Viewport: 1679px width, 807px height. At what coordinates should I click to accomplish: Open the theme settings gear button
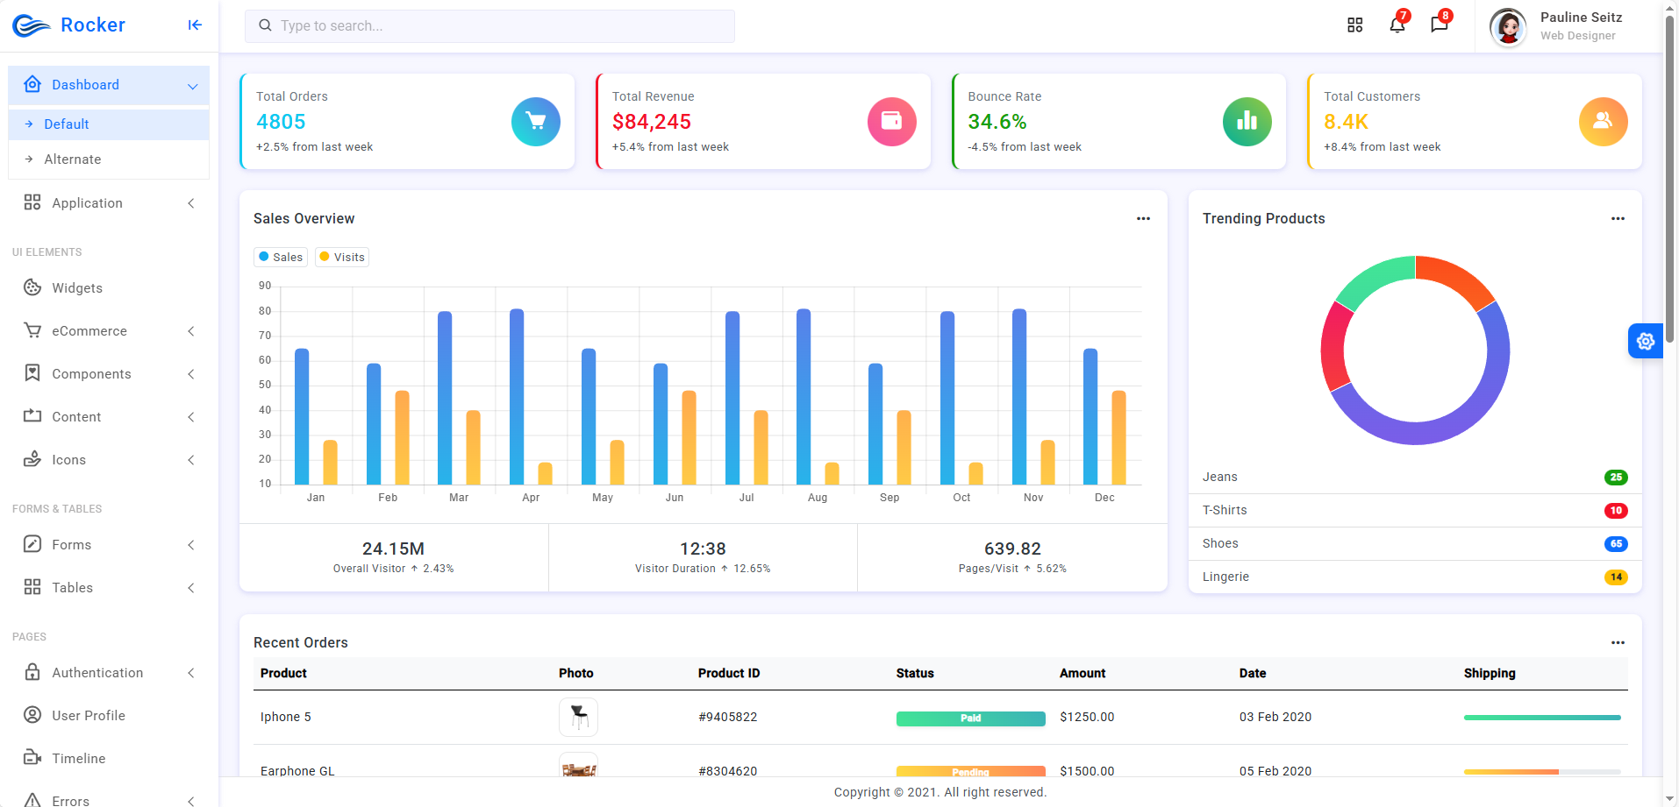coord(1646,341)
